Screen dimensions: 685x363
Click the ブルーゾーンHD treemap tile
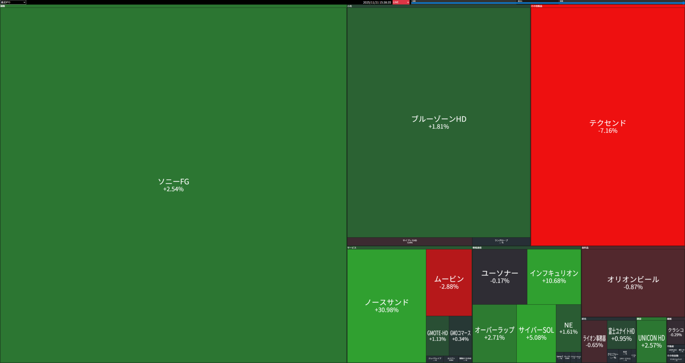pyautogui.click(x=438, y=122)
